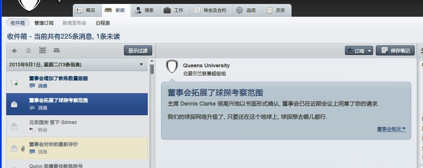The height and width of the screenshot is (168, 423).
Task: Click the envelope mark-as-read icon in toolbar
Action: point(56,51)
